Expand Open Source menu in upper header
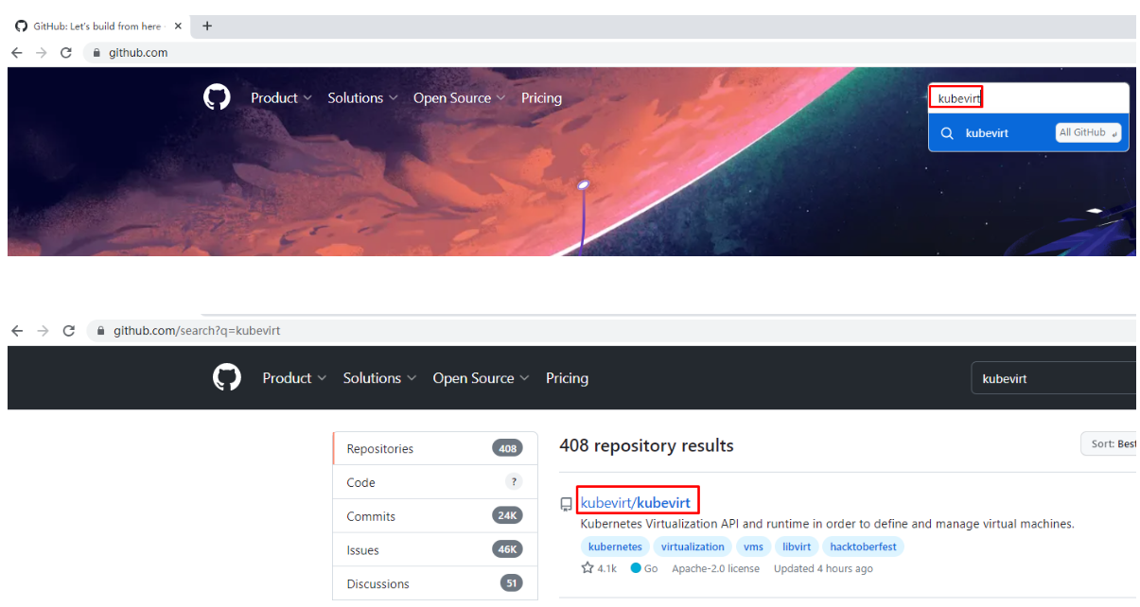 (x=459, y=98)
